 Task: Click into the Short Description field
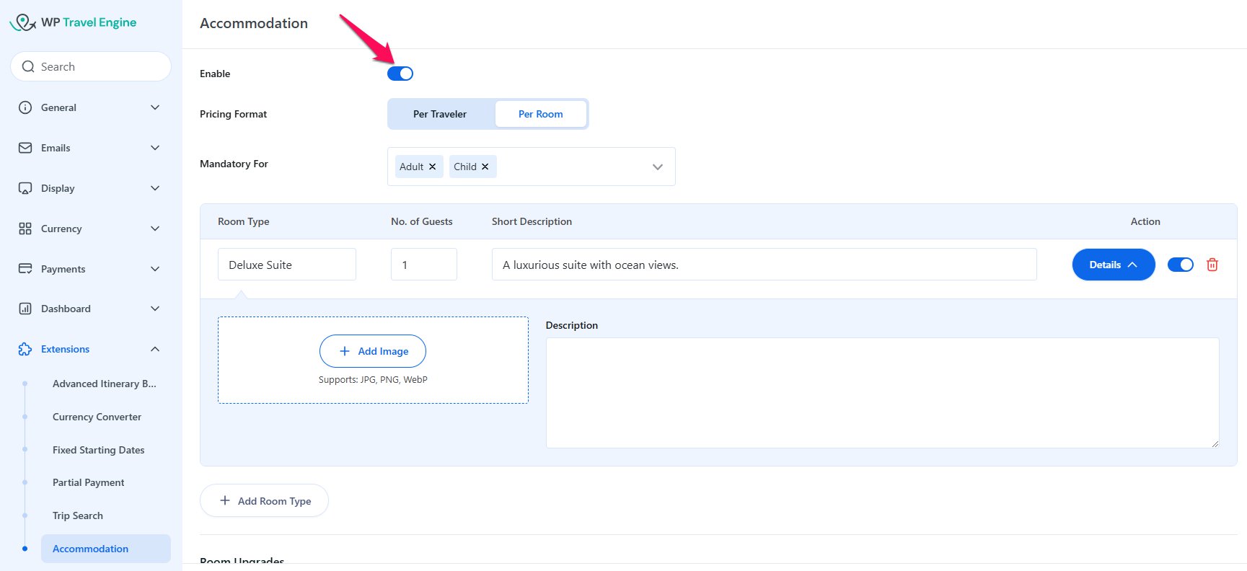click(764, 265)
